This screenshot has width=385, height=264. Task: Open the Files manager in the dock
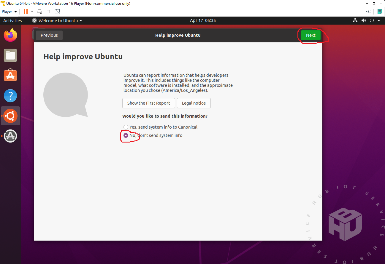coord(10,55)
